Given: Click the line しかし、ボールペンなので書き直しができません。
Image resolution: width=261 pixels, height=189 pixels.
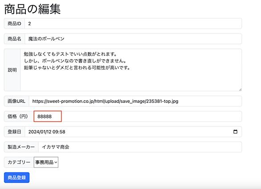Looking at the screenshot, I should pos(75,61).
